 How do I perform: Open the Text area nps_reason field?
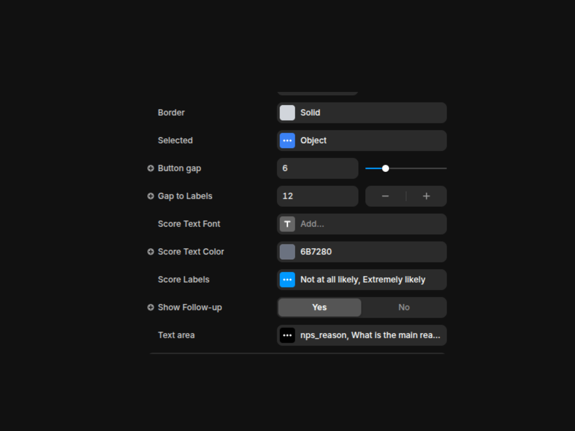(370, 335)
